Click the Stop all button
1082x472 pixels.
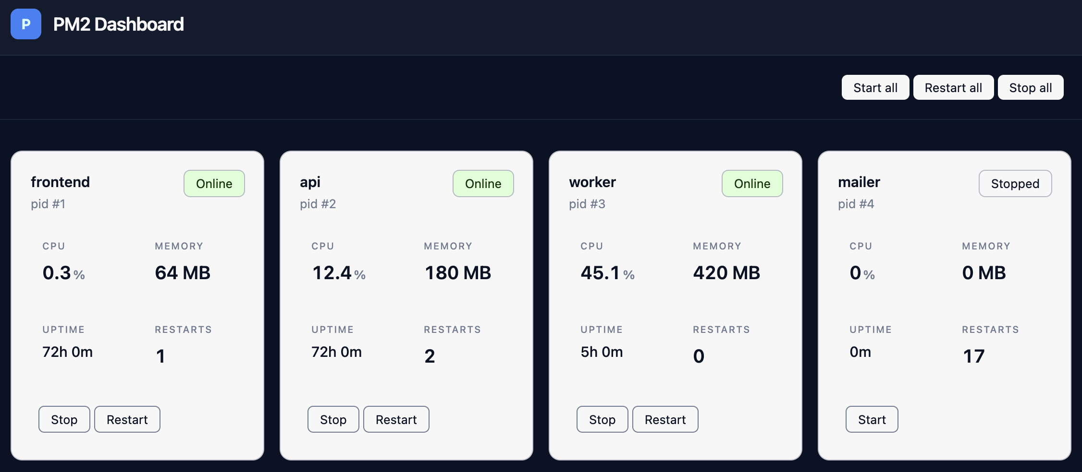point(1030,87)
